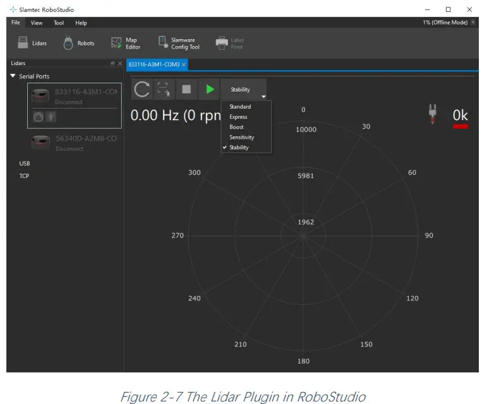Image resolution: width=494 pixels, height=404 pixels.
Task: Click the 0.00 Hz rotation speed readout
Action: point(175,116)
